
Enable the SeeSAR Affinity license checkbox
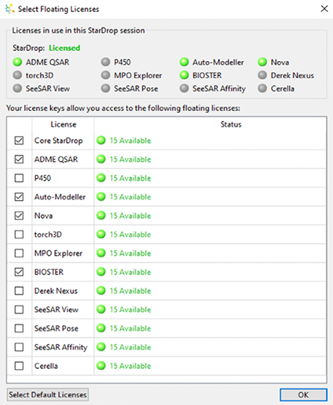19,347
